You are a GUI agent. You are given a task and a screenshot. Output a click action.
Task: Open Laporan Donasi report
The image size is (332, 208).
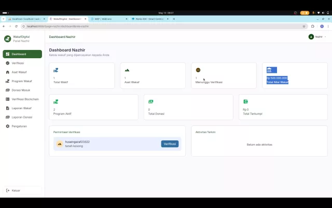coord(22,117)
